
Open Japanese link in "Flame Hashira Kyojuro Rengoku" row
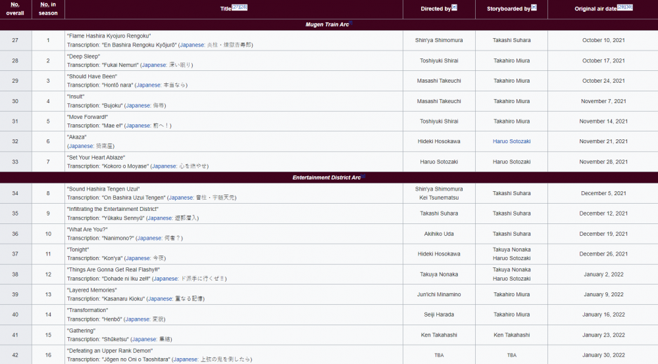click(x=192, y=45)
